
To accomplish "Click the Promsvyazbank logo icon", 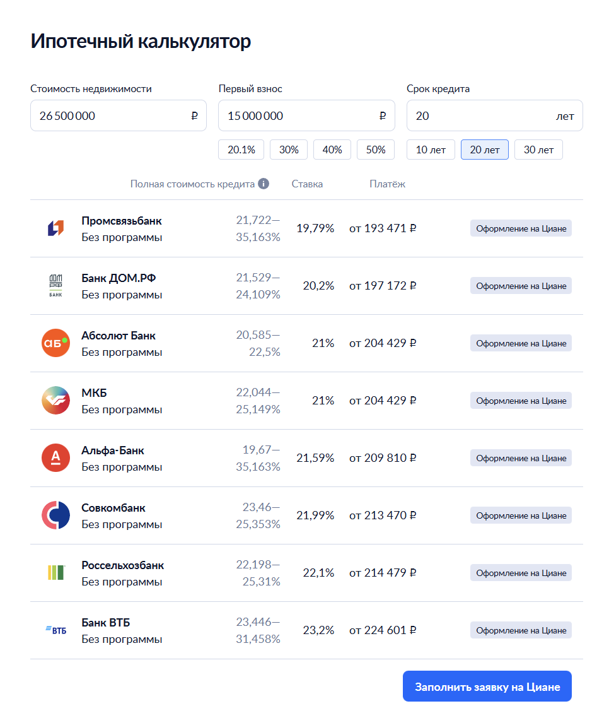I will 55,228.
